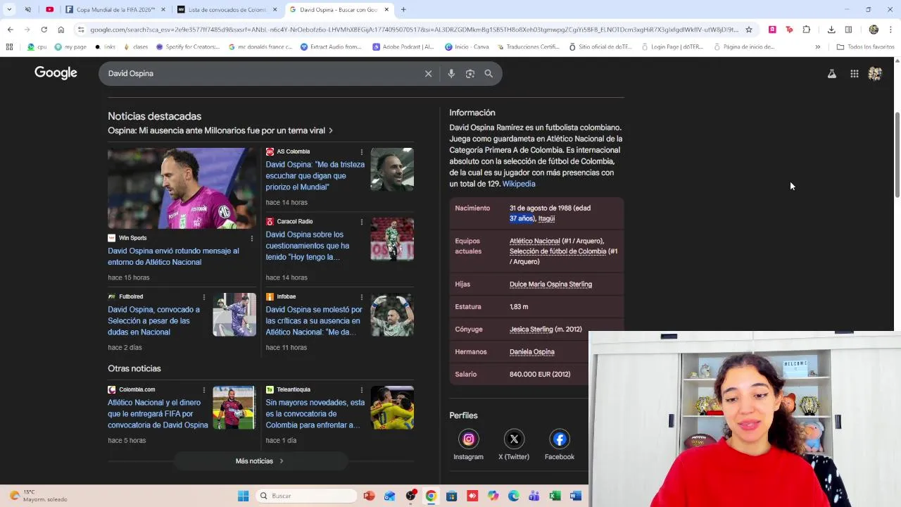901x507 pixels.
Task: Switch to the YouTube pinned tab
Action: [49, 10]
